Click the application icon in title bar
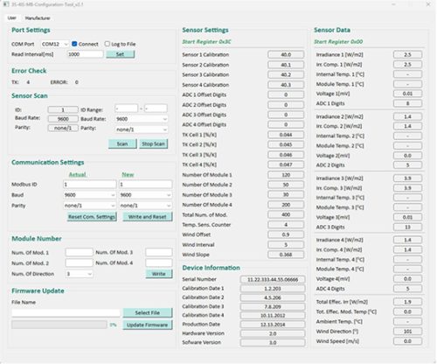The height and width of the screenshot is (364, 437). pos(6,4)
